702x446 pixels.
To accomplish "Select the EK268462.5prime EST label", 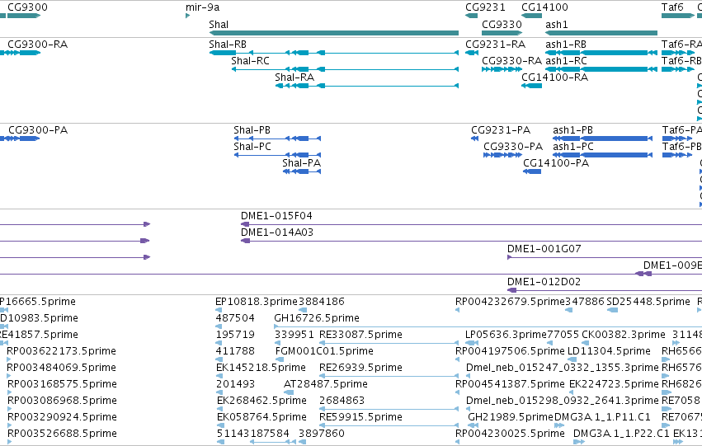I will pyautogui.click(x=261, y=401).
